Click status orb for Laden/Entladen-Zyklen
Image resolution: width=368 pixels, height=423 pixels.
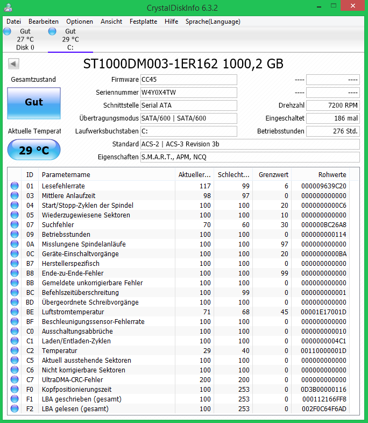coord(15,341)
